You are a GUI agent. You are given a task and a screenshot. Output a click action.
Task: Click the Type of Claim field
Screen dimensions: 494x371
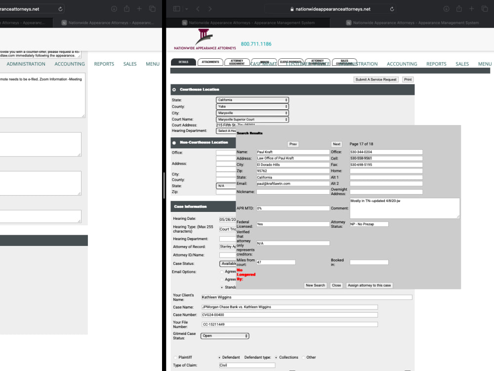(x=247, y=366)
